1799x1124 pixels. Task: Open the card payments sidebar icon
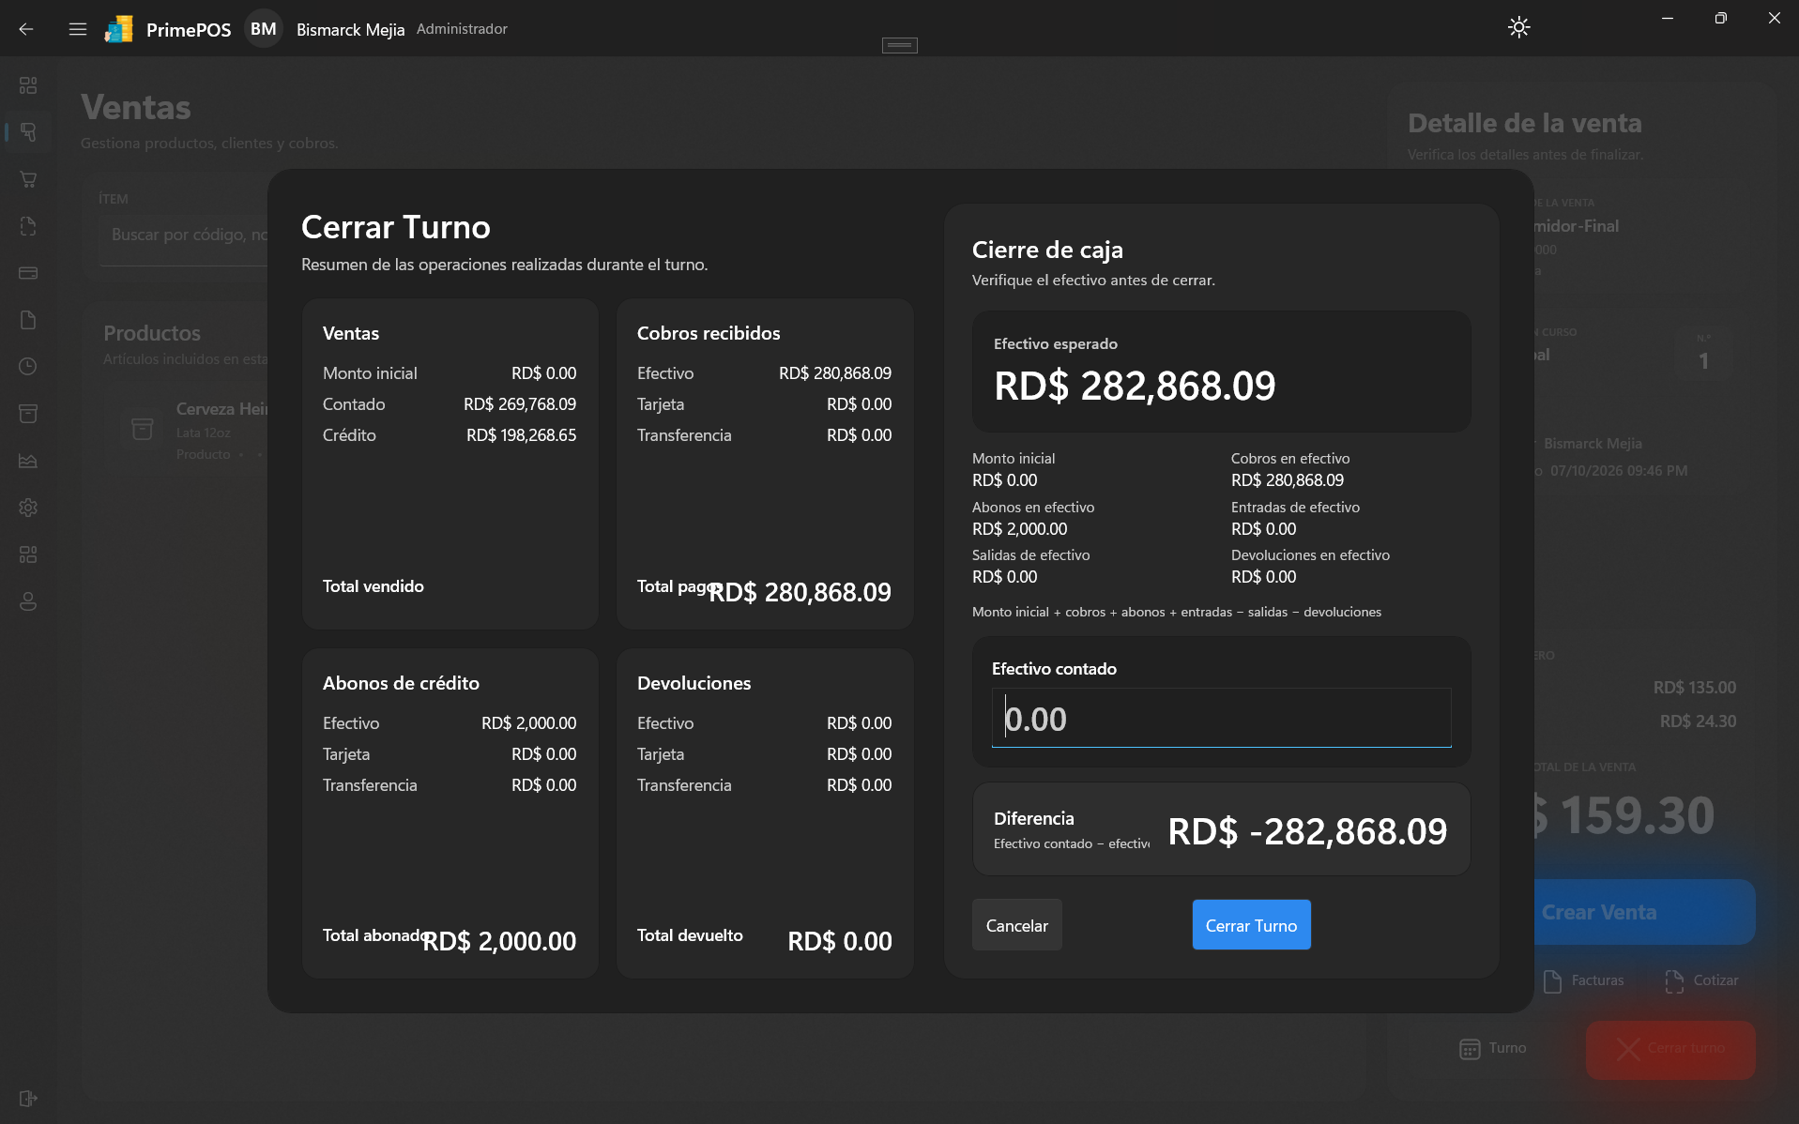click(x=28, y=273)
